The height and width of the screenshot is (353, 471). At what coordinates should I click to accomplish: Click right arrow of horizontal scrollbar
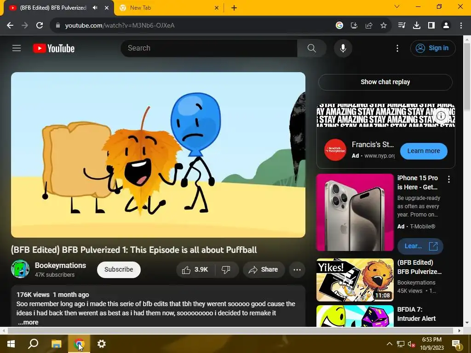pos(459,331)
